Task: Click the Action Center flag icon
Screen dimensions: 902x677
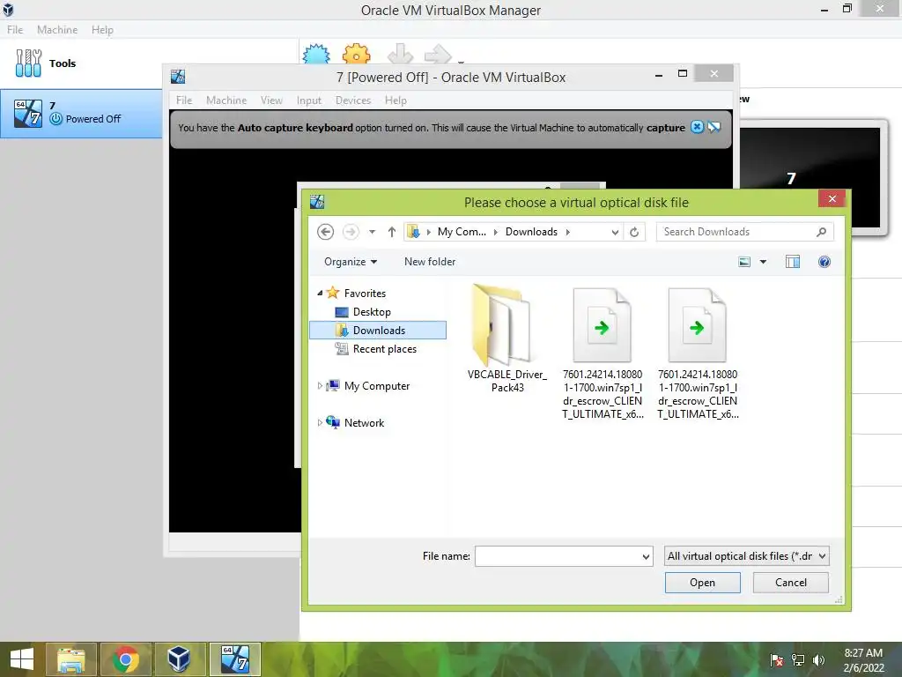Action: 777,659
